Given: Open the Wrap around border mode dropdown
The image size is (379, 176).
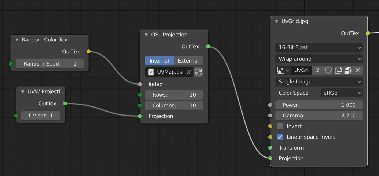Looking at the screenshot, I should tap(319, 59).
